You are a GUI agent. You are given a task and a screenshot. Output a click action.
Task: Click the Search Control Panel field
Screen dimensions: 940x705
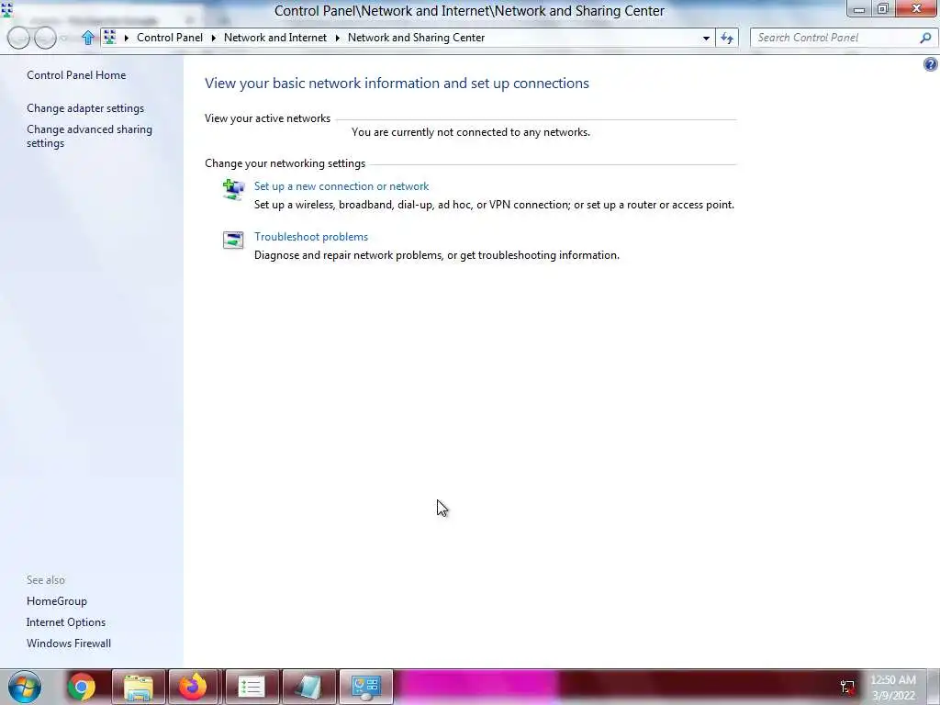coord(836,38)
